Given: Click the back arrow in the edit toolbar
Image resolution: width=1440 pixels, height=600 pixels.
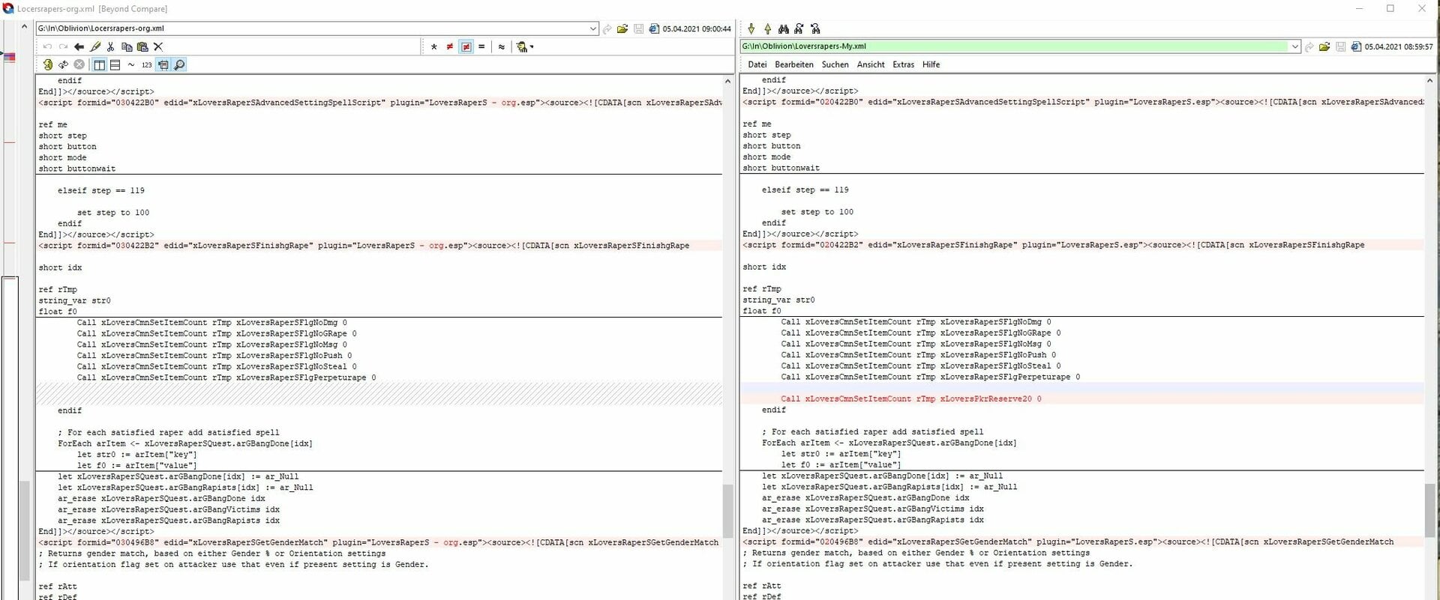Looking at the screenshot, I should pos(79,46).
